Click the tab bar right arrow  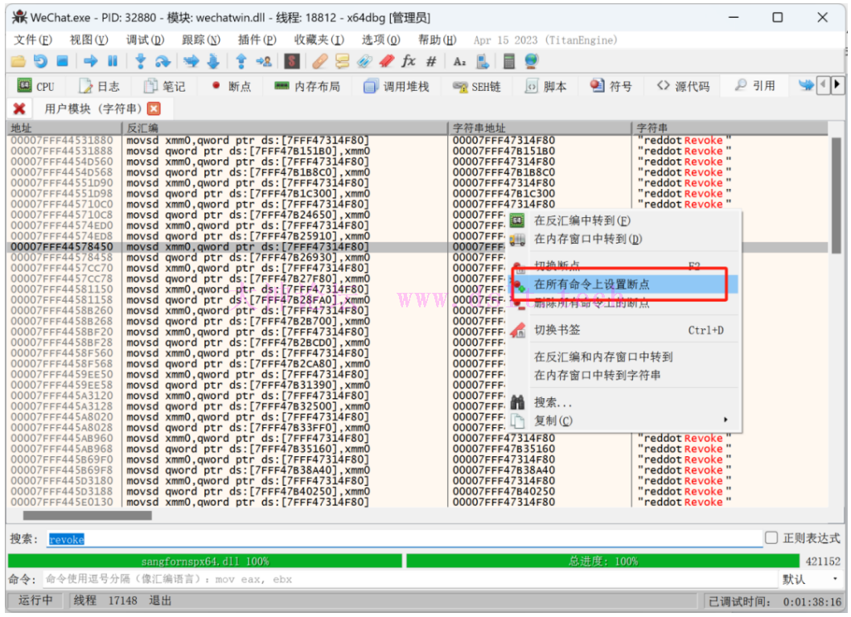click(x=837, y=84)
